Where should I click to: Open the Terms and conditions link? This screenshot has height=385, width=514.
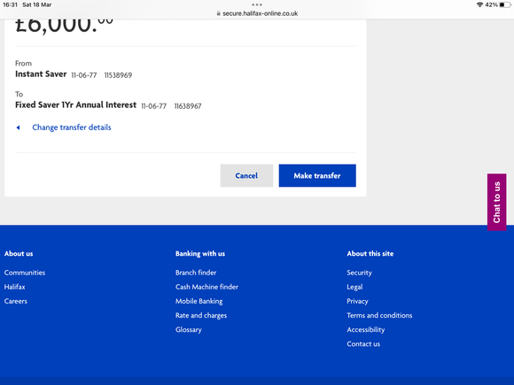coord(379,315)
